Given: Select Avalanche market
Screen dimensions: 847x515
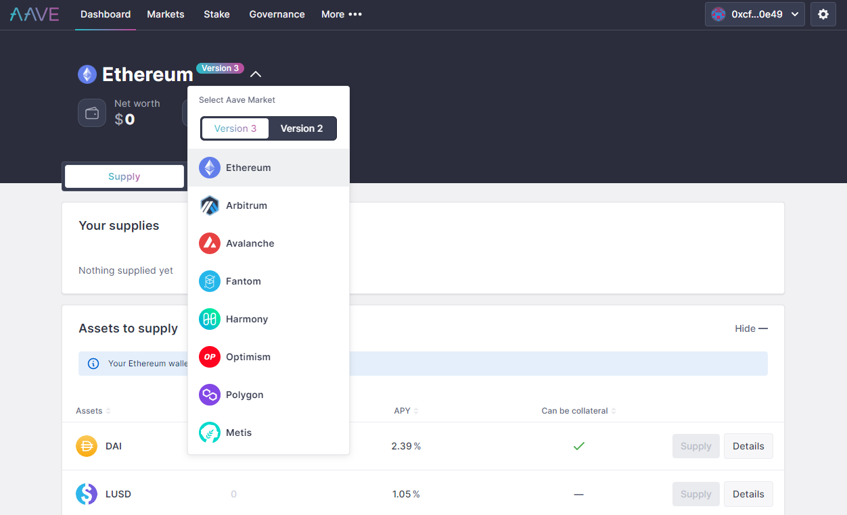Looking at the screenshot, I should [x=269, y=243].
